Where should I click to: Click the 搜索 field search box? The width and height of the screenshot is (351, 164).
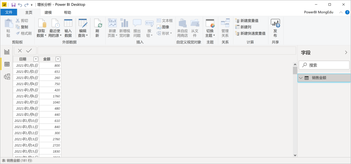click(x=324, y=65)
